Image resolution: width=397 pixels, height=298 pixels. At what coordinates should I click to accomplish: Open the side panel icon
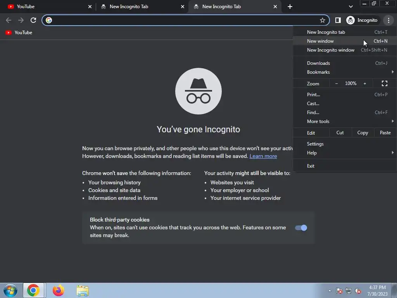pyautogui.click(x=338, y=20)
